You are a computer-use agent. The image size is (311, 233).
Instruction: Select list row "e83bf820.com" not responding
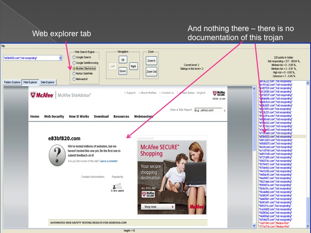[282, 137]
